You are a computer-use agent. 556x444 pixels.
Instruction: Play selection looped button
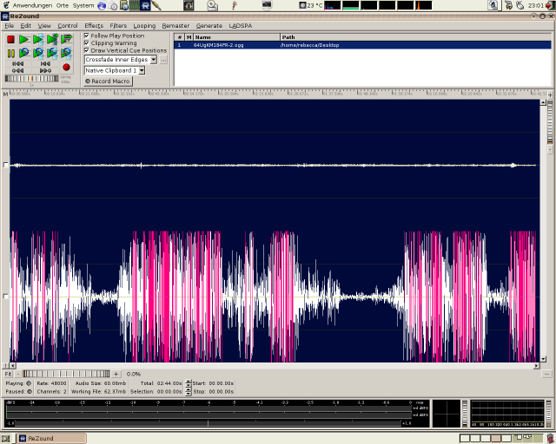click(x=38, y=53)
